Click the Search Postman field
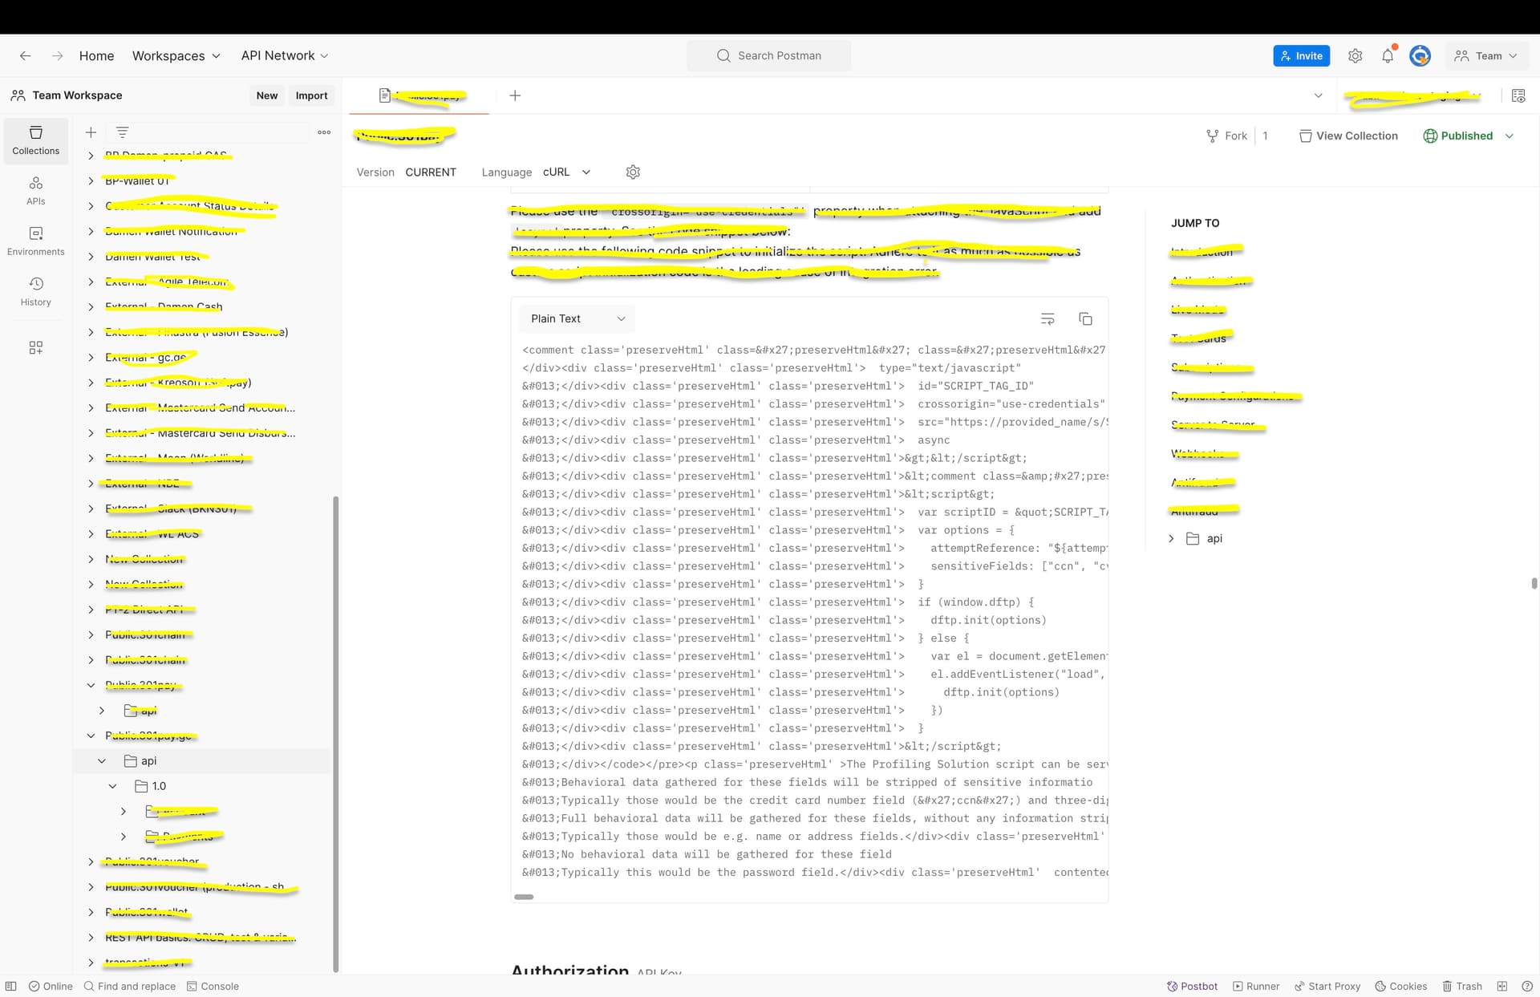This screenshot has width=1540, height=997. click(768, 55)
